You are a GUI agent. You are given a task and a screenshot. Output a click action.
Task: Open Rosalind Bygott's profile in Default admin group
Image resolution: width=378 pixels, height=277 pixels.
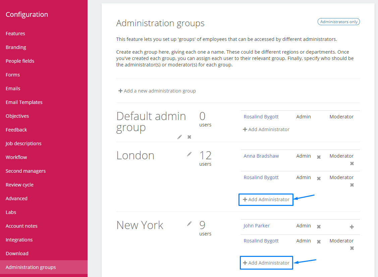tap(261, 117)
